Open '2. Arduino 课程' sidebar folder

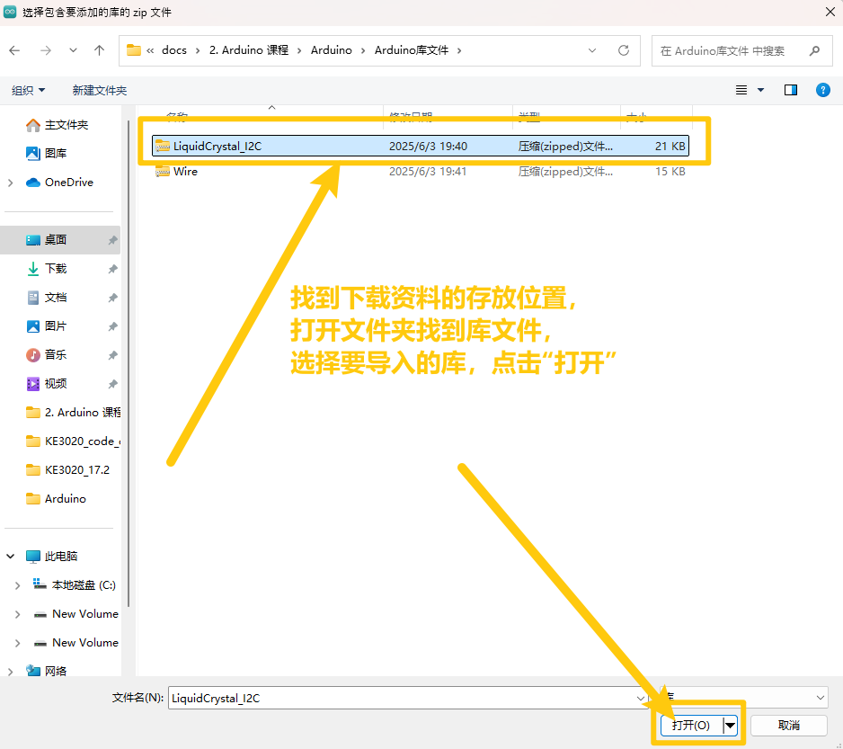click(73, 413)
